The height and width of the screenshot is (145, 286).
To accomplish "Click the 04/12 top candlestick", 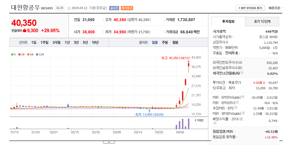I will point(188,67).
